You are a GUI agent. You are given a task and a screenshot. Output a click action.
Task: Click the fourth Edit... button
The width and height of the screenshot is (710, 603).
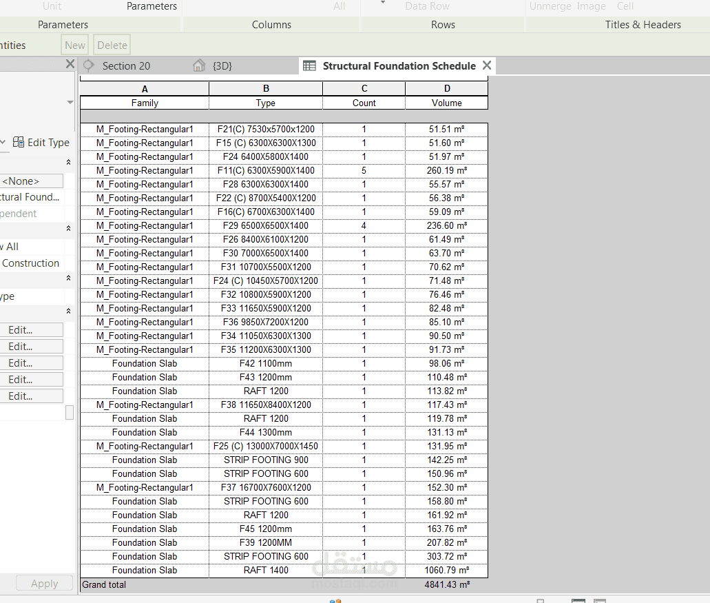click(x=31, y=380)
